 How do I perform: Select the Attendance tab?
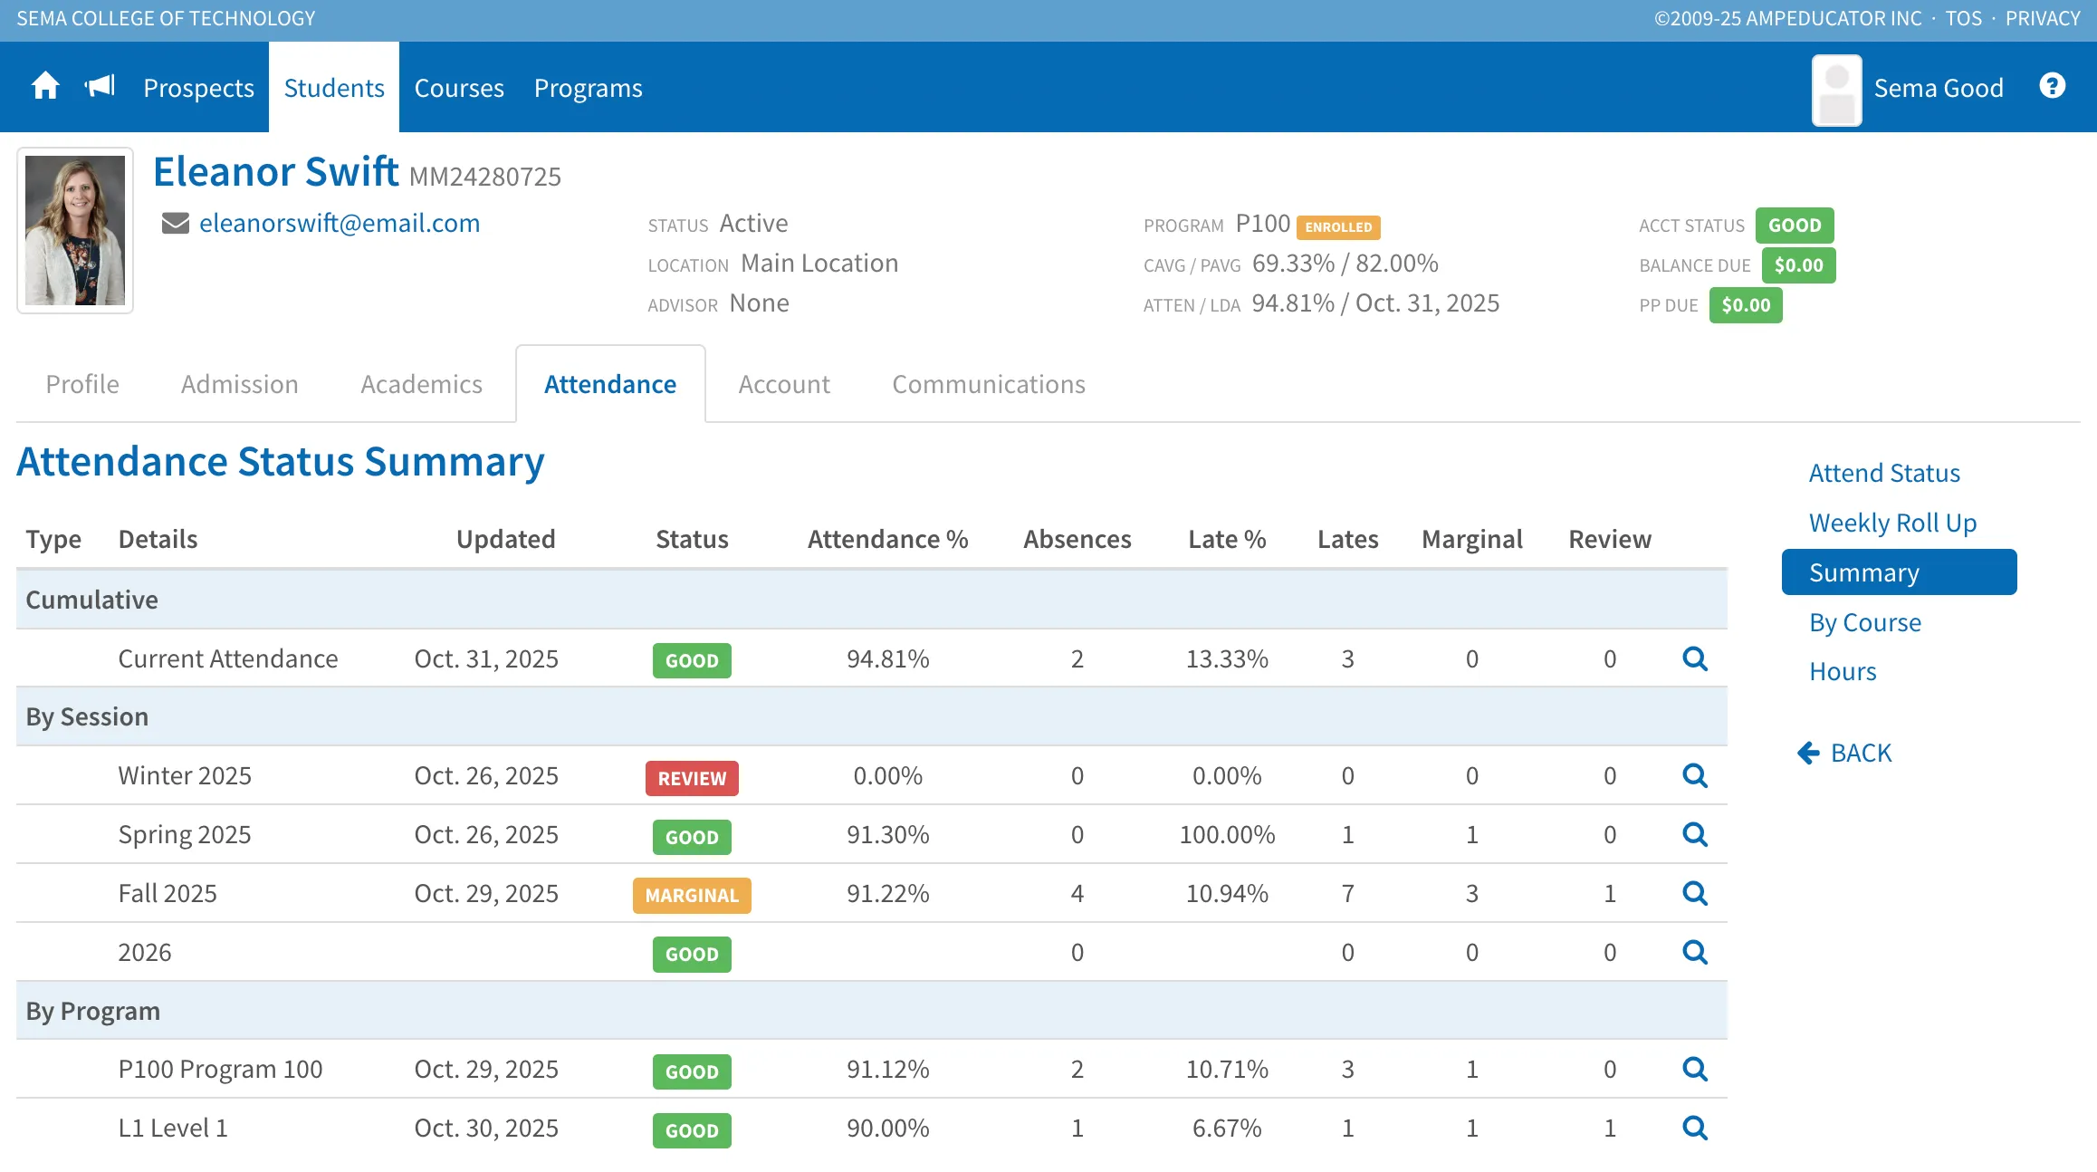(x=610, y=384)
